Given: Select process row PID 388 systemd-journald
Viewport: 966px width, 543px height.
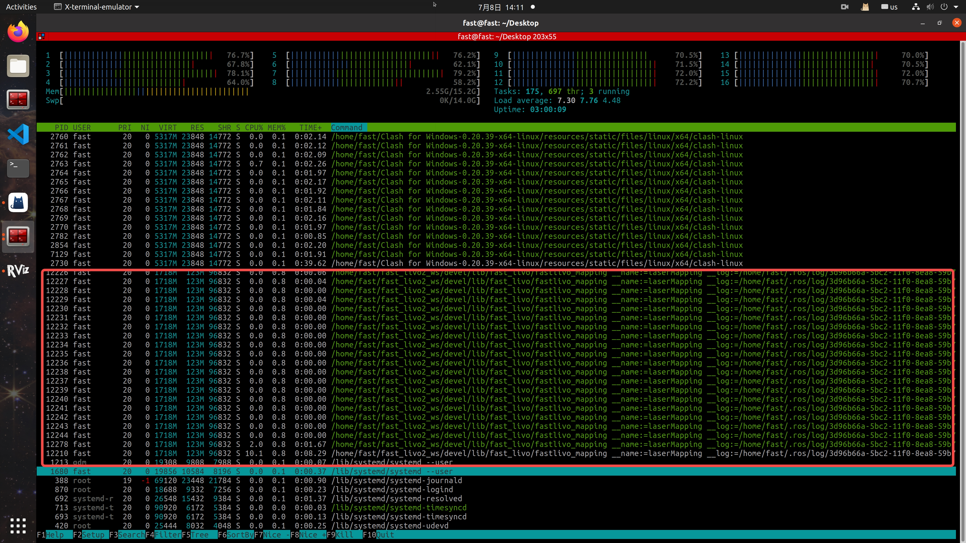Looking at the screenshot, I should [x=496, y=480].
